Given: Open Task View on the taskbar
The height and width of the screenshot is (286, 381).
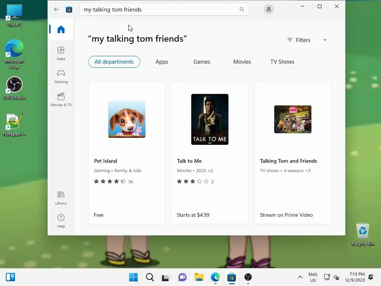Looking at the screenshot, I should (x=166, y=277).
